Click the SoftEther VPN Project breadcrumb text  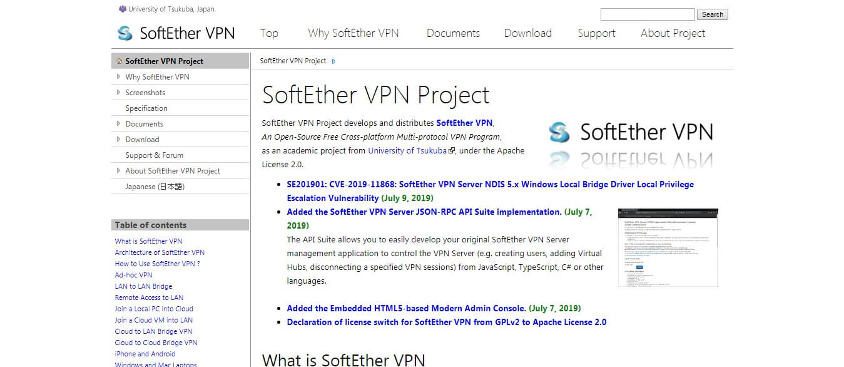point(293,61)
